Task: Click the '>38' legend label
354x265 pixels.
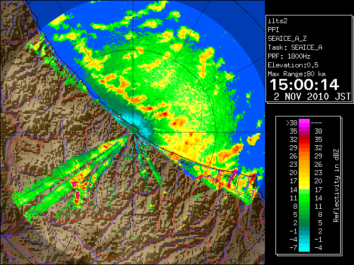Action: [x=291, y=123]
